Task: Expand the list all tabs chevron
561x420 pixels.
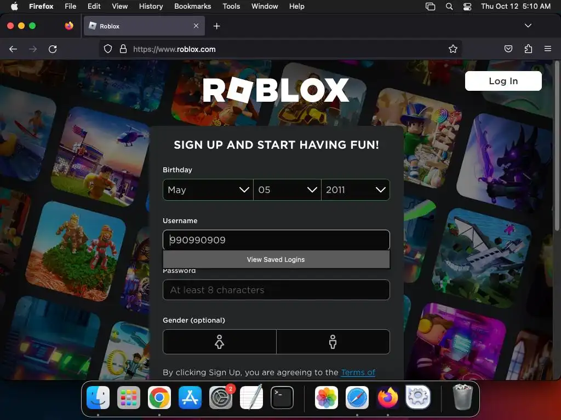Action: (x=528, y=26)
